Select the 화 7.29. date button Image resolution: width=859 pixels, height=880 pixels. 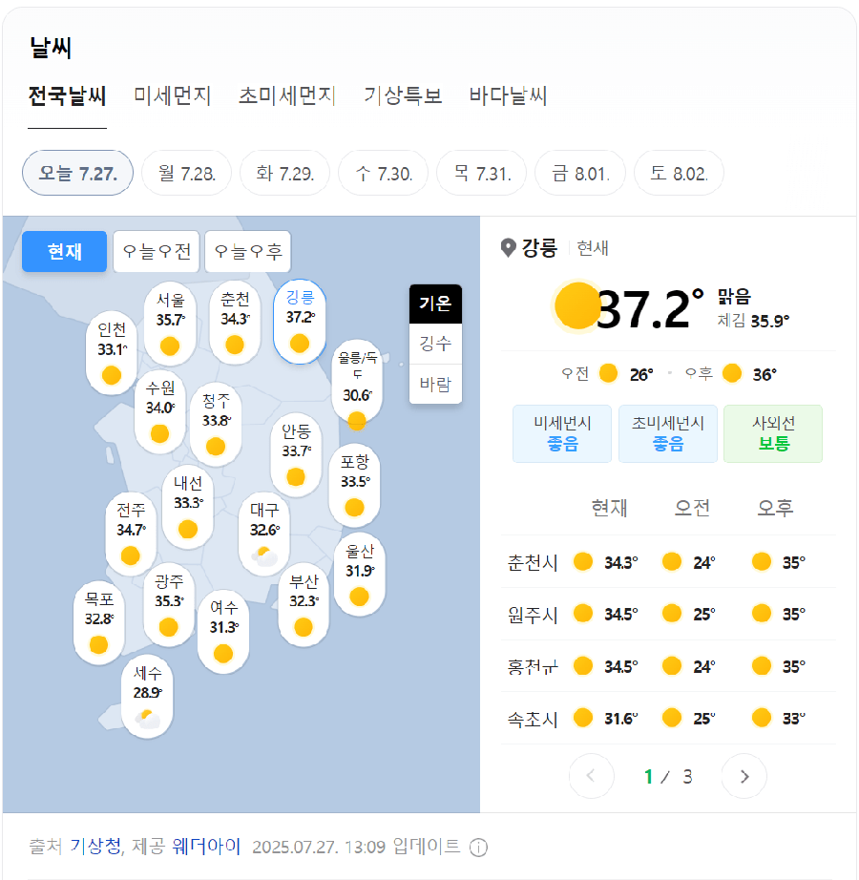click(x=285, y=173)
